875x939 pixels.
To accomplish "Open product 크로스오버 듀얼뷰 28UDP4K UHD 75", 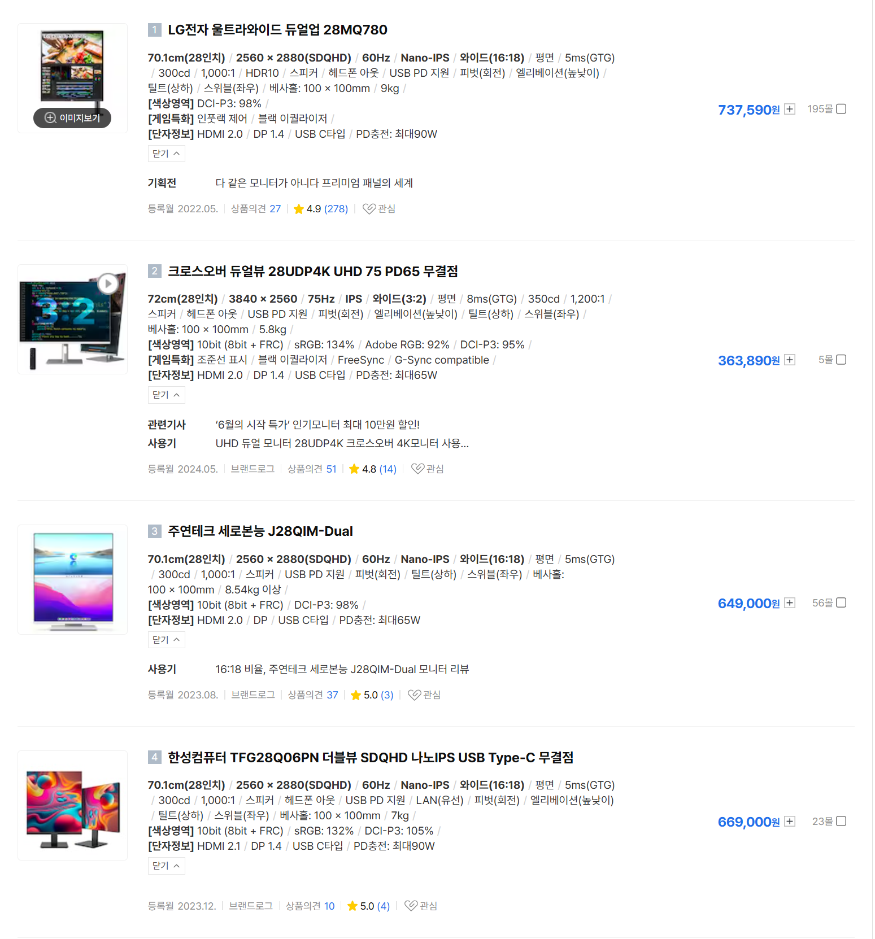I will 313,272.
